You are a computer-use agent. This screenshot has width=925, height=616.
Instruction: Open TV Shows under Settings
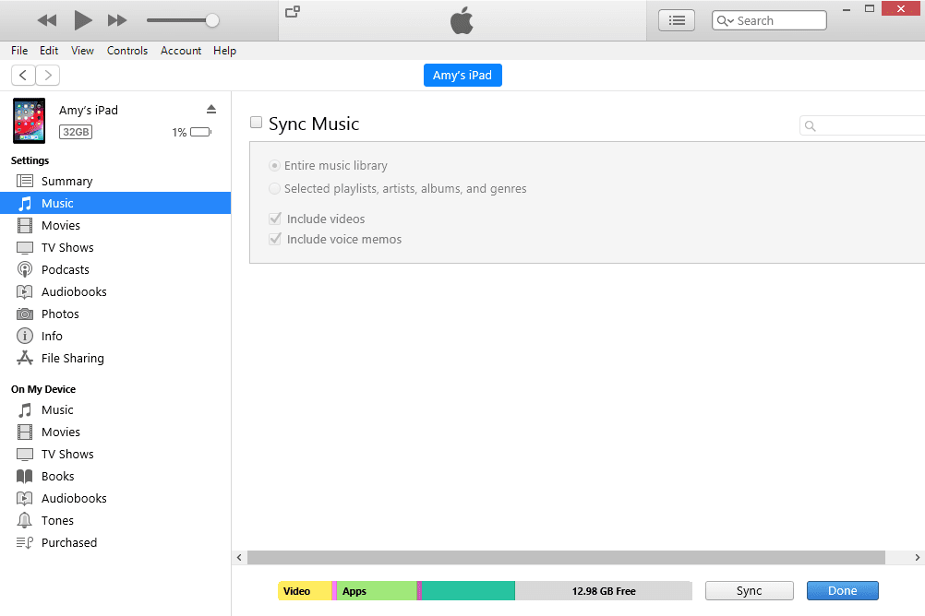[x=115, y=247]
